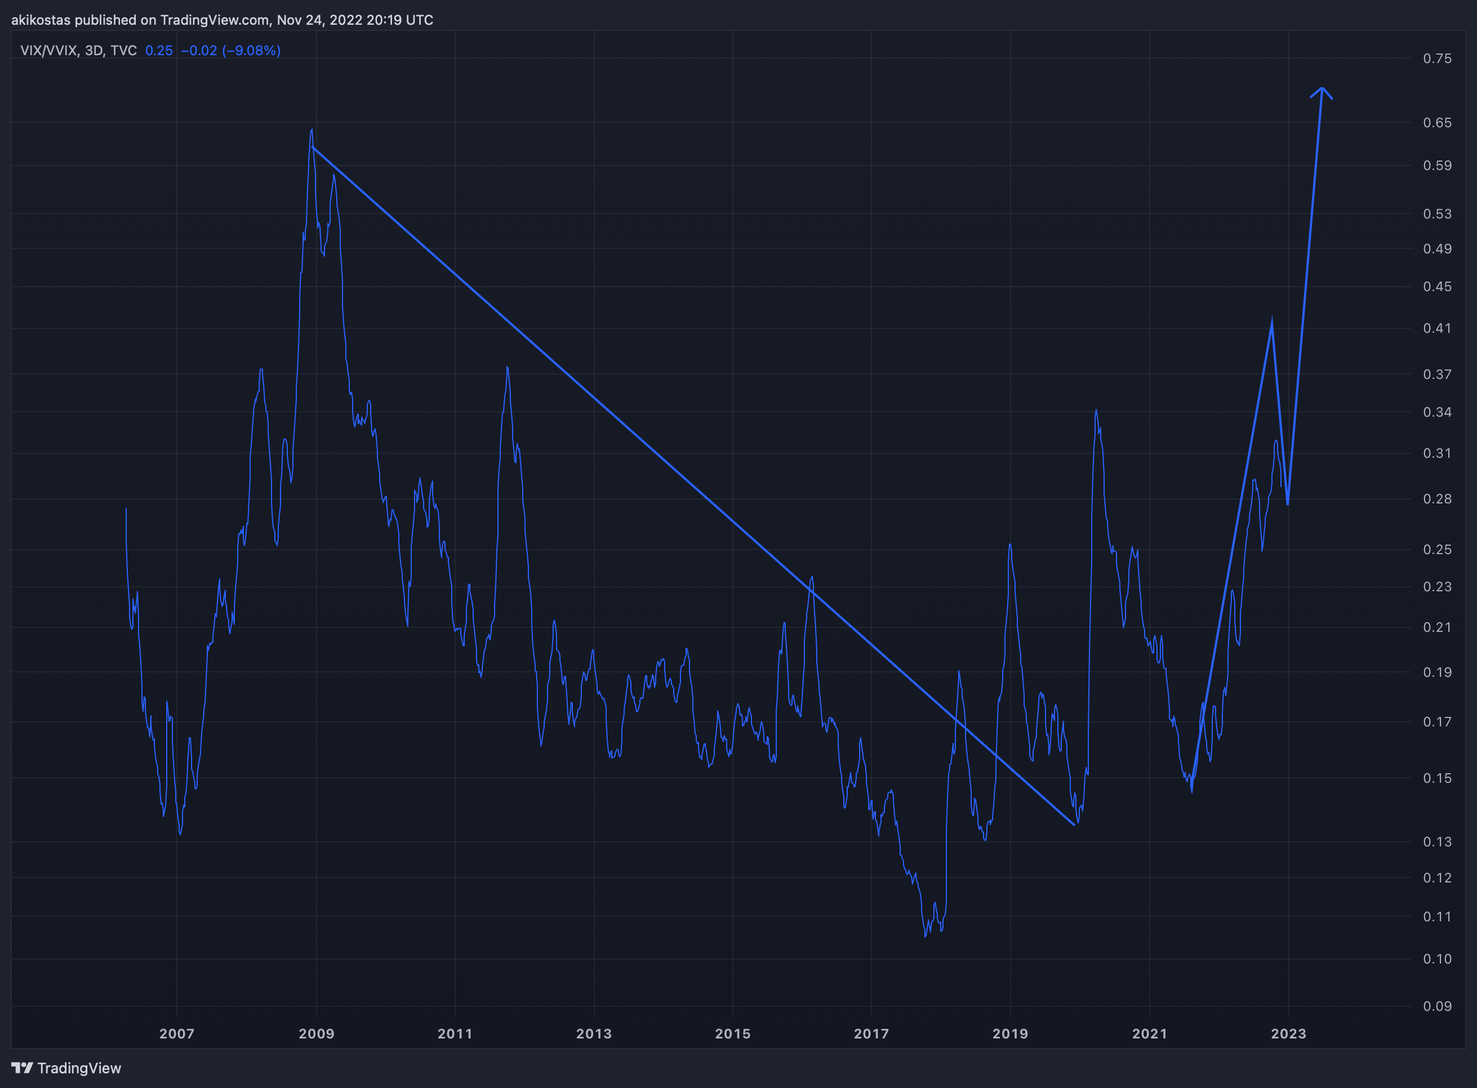Click the 0.31 price axis label
The width and height of the screenshot is (1477, 1088).
tap(1438, 453)
